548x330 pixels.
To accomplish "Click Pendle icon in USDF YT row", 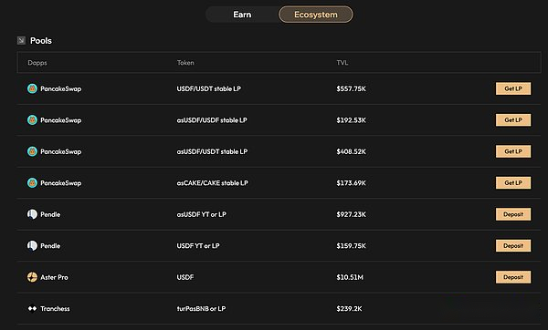I will tap(32, 245).
